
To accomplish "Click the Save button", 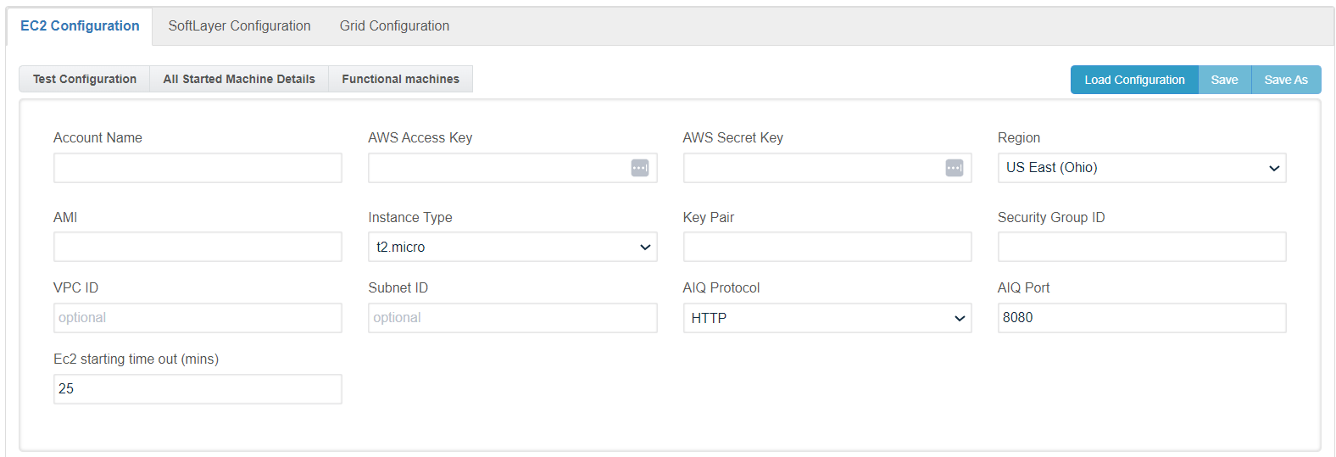I will pyautogui.click(x=1224, y=80).
